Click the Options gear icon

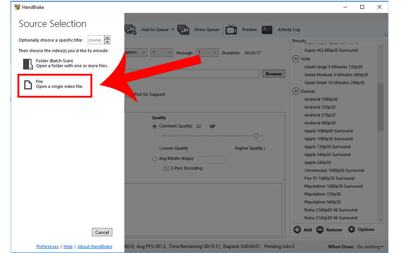coord(352,229)
